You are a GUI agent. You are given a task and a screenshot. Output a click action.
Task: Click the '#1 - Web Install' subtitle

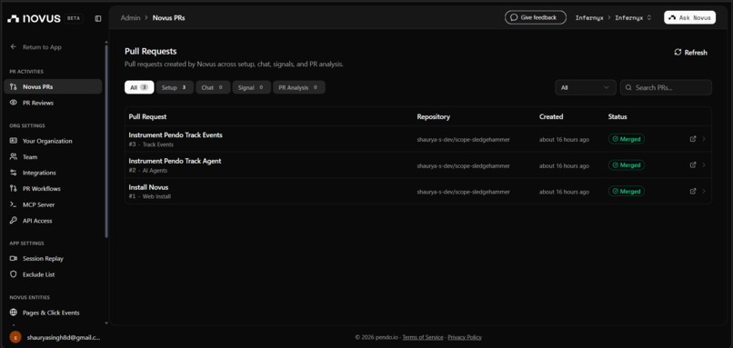(149, 196)
